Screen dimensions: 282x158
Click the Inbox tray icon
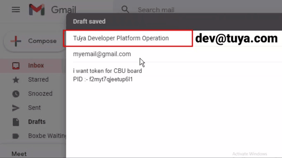point(16,66)
